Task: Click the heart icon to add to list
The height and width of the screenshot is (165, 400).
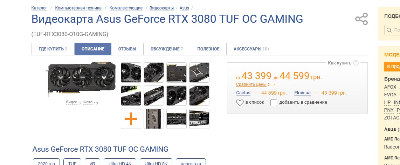Action: (240, 103)
